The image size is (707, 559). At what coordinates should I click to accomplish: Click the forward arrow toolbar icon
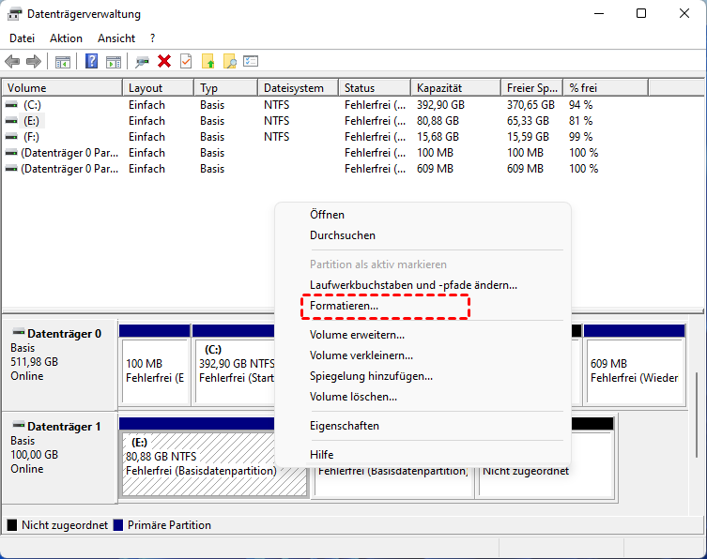coord(33,62)
